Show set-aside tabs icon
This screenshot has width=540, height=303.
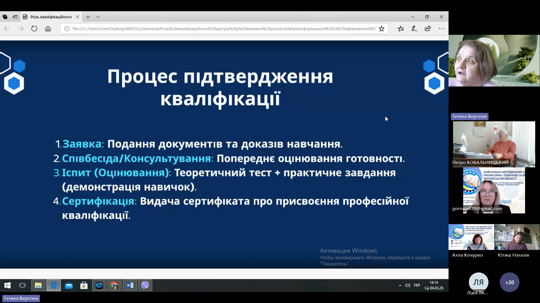click(5, 17)
